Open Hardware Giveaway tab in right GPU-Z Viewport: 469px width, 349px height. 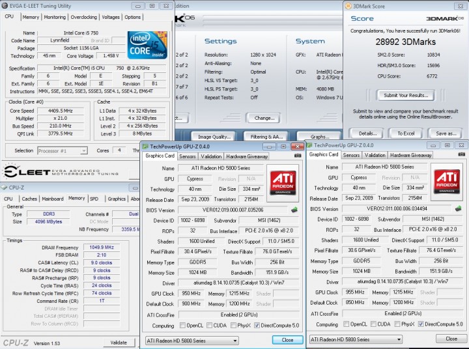410,155
